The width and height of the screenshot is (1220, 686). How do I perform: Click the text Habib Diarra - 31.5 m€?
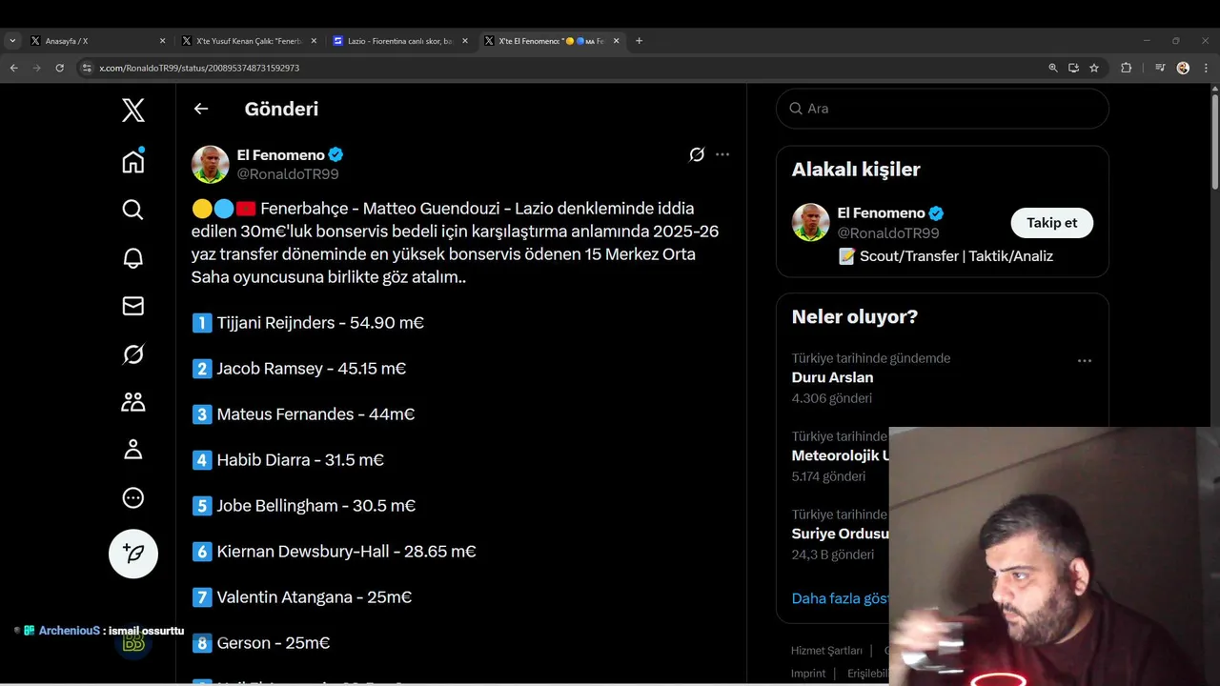tap(300, 460)
